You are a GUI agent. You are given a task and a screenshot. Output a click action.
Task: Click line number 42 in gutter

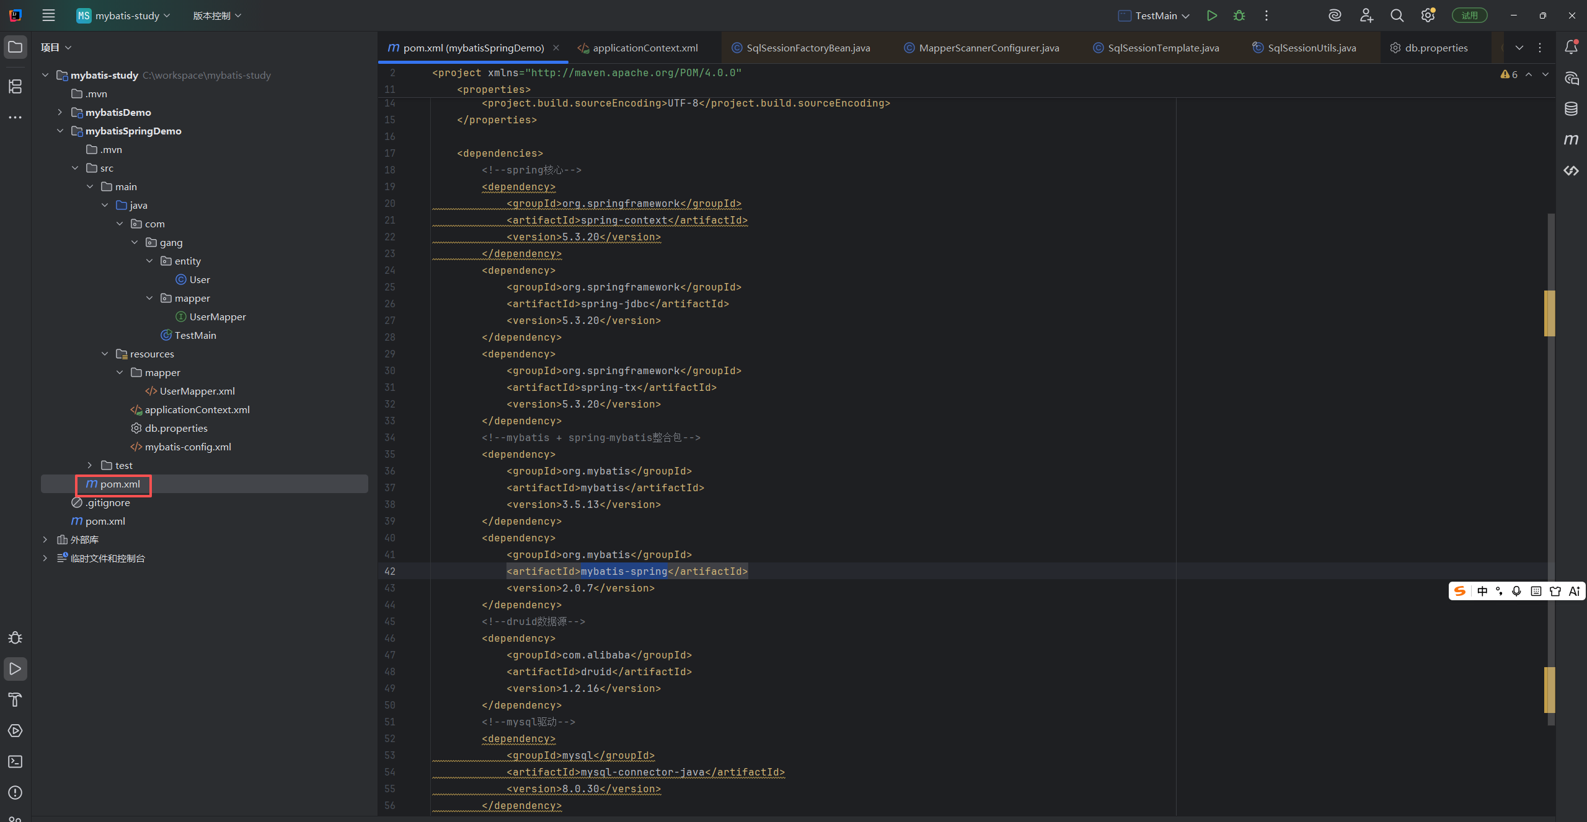389,571
